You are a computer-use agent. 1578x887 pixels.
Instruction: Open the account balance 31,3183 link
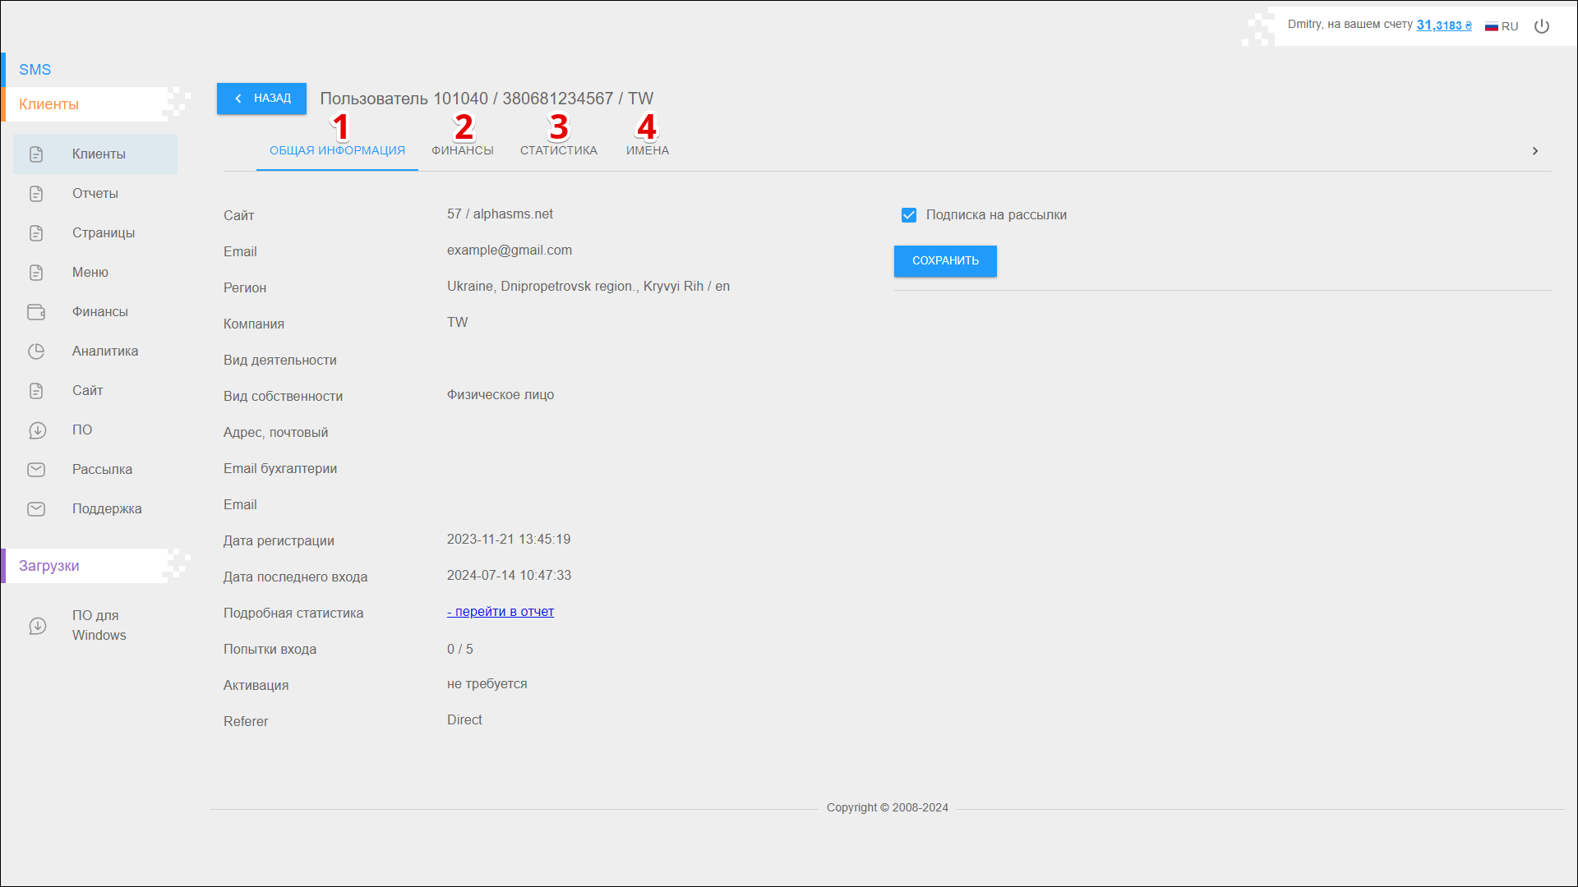pos(1443,25)
